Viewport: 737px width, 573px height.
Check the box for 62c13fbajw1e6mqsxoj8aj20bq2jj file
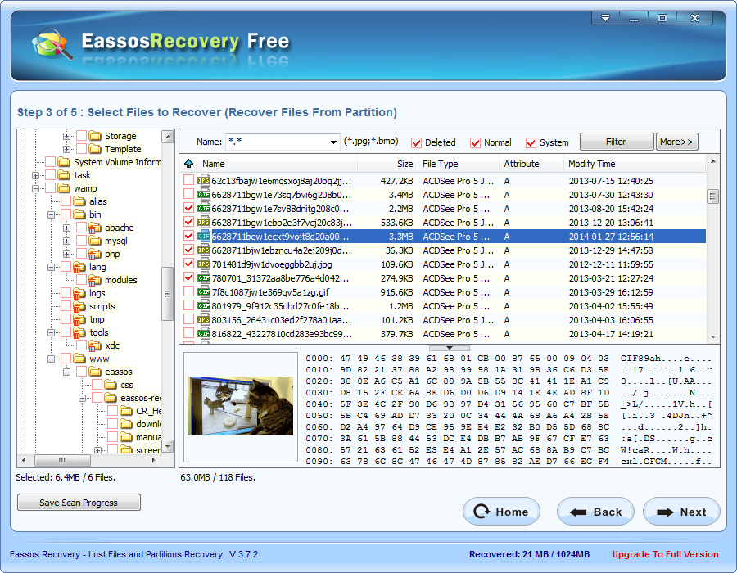tap(188, 180)
